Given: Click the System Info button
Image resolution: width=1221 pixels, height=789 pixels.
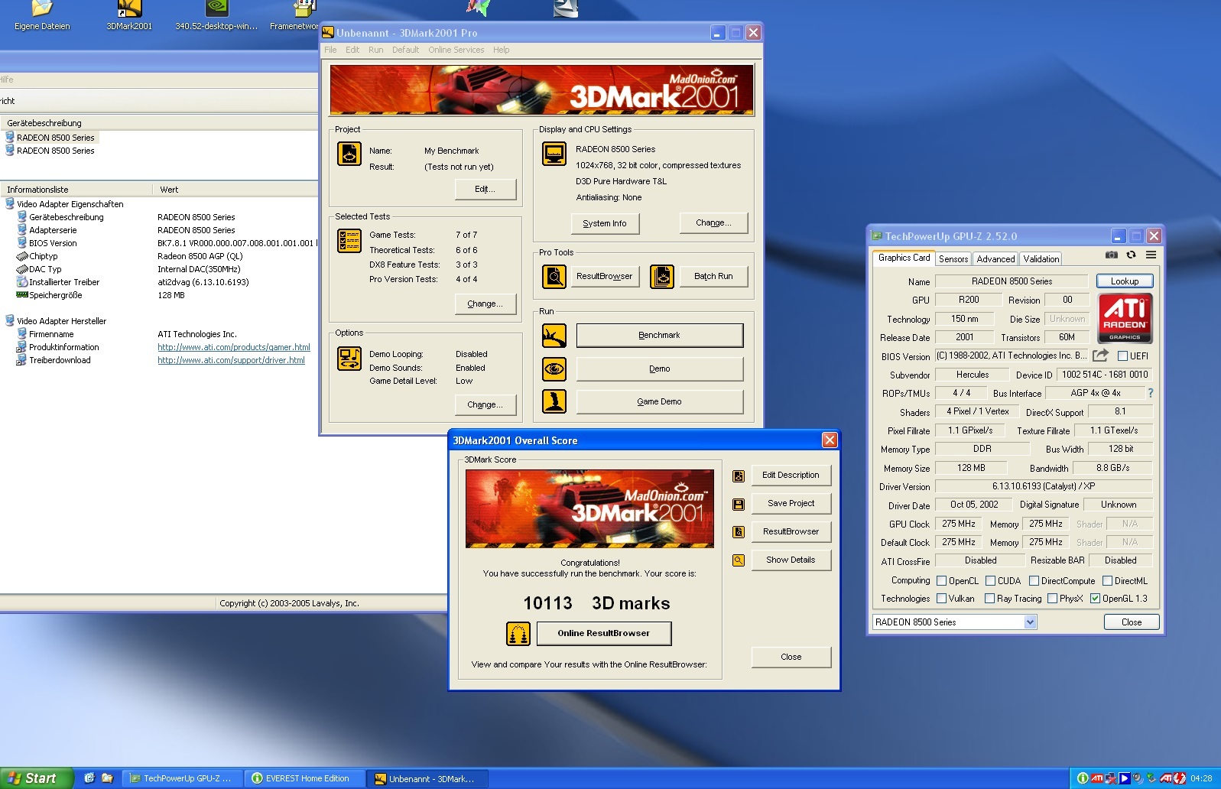Looking at the screenshot, I should coord(605,223).
